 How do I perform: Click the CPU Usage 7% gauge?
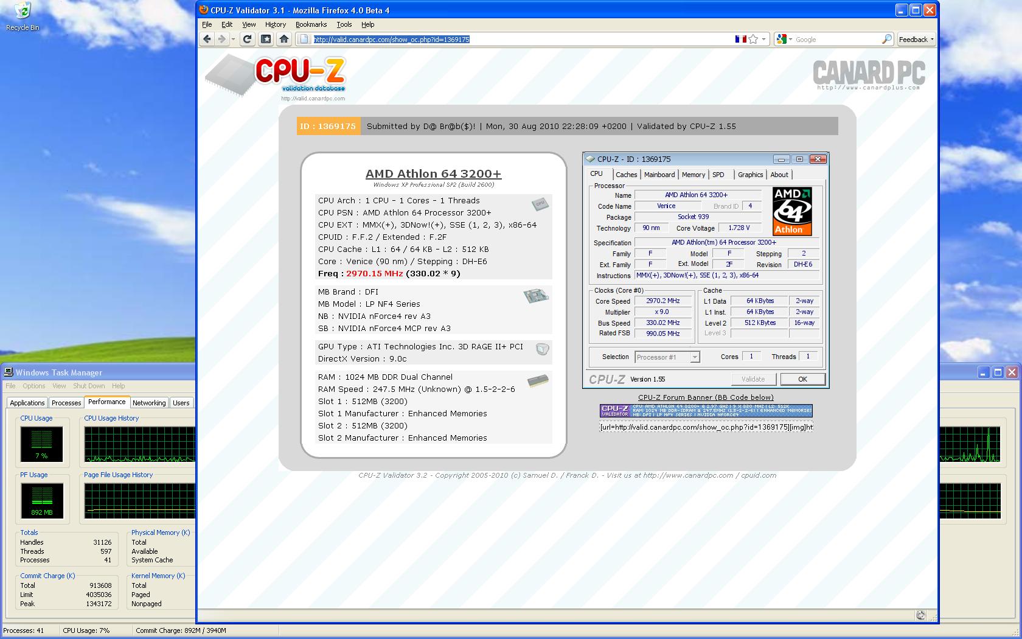point(41,444)
